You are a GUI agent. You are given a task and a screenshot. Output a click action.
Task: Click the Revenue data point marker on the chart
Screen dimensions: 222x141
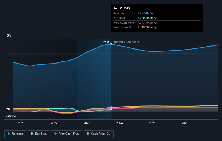pos(111,44)
